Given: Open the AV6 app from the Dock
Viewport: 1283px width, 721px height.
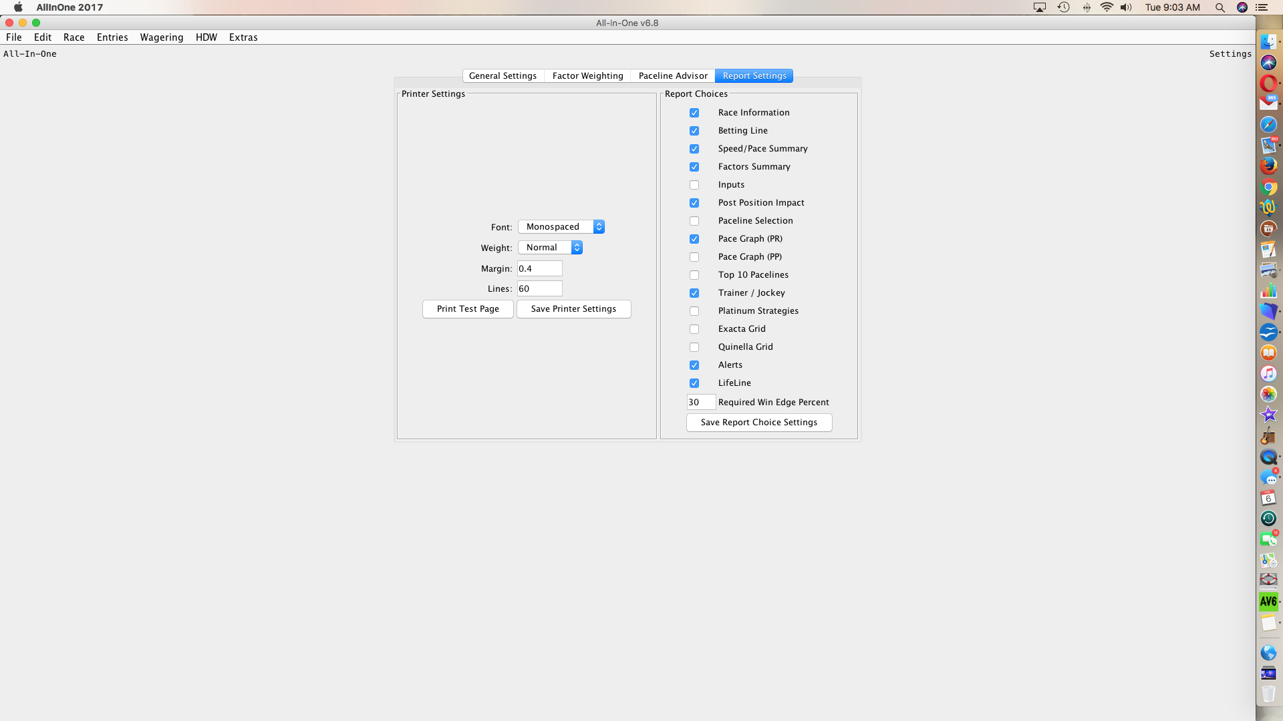Looking at the screenshot, I should 1268,601.
